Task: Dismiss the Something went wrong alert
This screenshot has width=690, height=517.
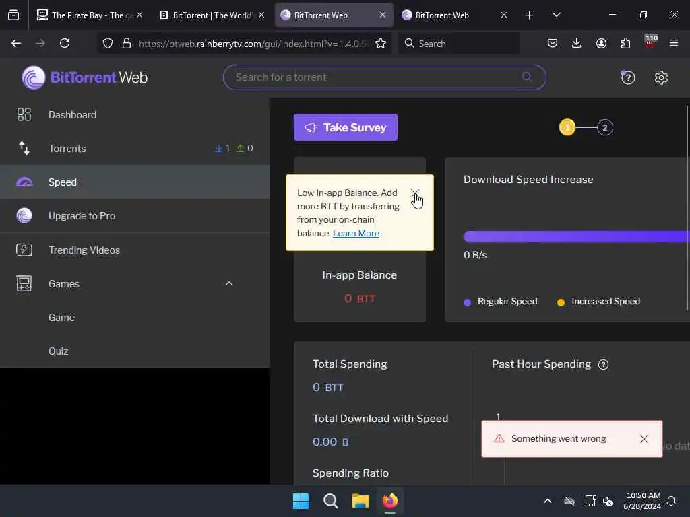Action: [x=644, y=439]
